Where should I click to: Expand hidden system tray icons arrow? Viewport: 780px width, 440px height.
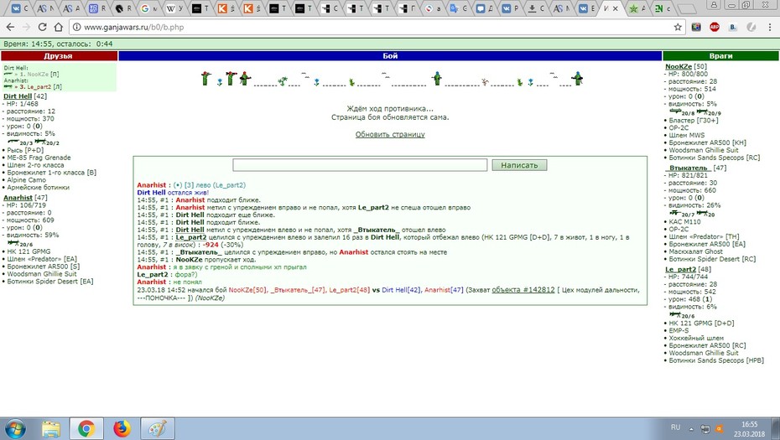point(691,428)
